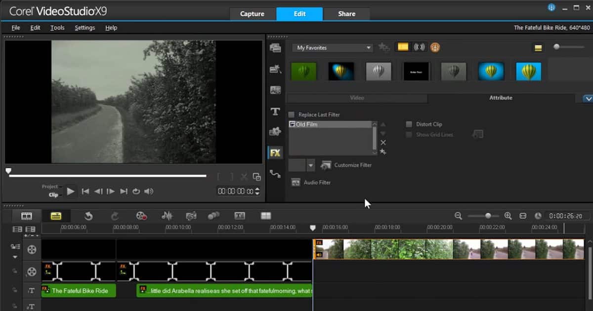Open the Sound Mixer icon in timeline toolbar

[x=167, y=215]
